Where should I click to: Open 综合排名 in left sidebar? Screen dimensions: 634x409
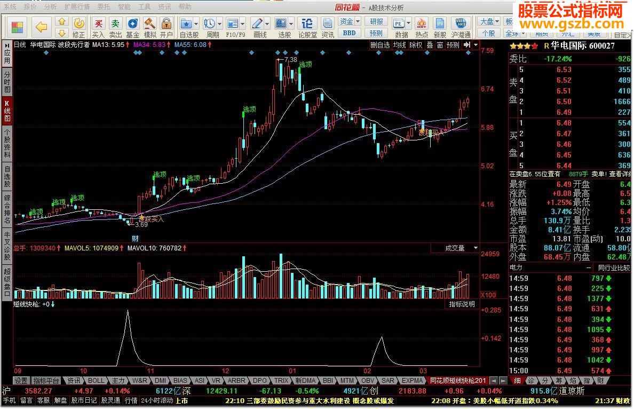pos(7,209)
